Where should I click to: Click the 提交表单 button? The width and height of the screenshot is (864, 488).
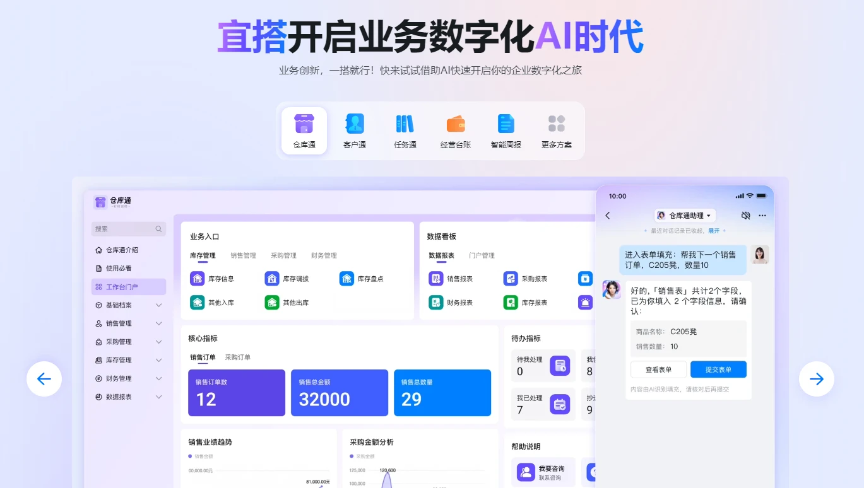pos(718,369)
